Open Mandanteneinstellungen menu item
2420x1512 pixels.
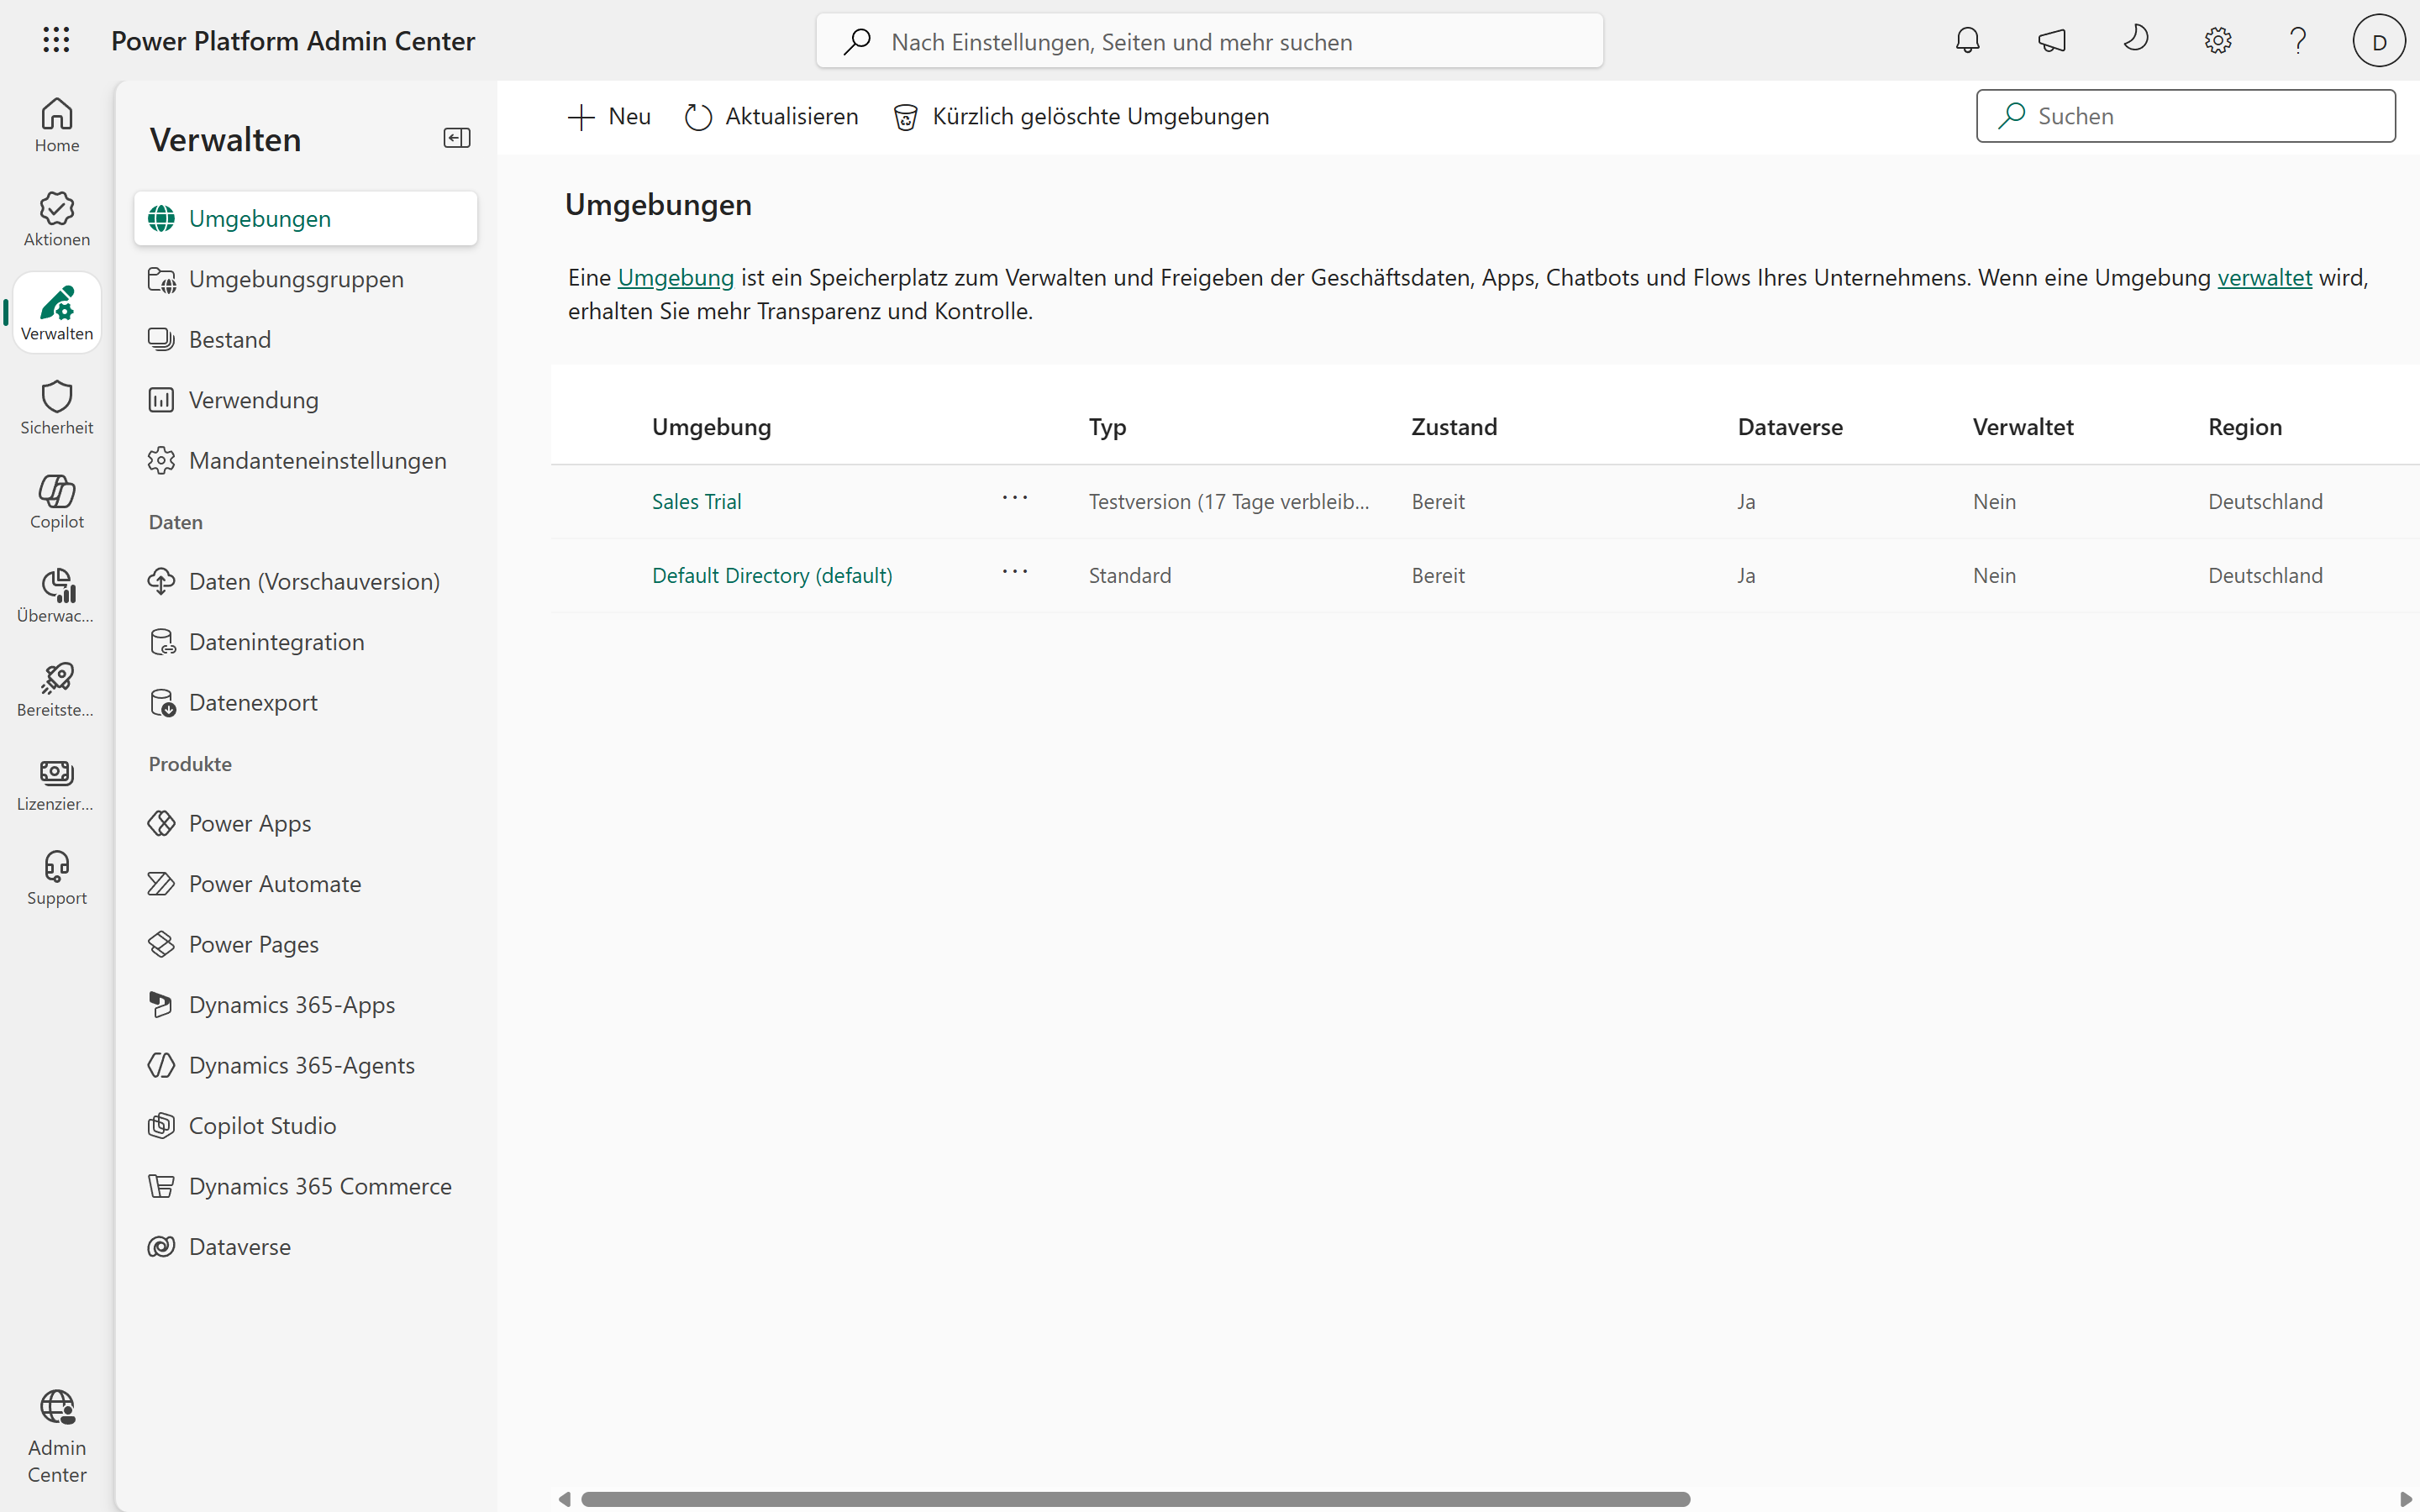click(x=306, y=460)
